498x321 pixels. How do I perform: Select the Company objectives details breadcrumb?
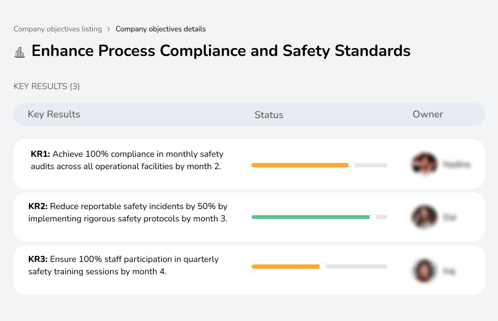pyautogui.click(x=160, y=29)
